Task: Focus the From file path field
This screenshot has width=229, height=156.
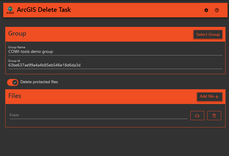Action: 98,115
